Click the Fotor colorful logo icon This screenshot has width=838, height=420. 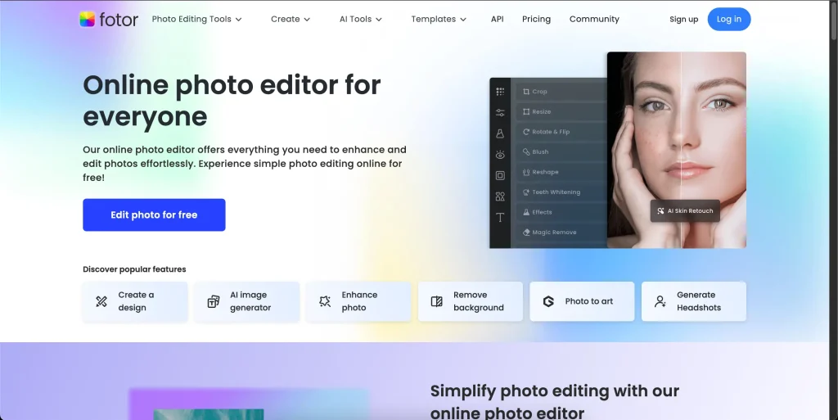pyautogui.click(x=87, y=19)
